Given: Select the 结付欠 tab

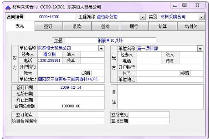Looking at the screenshot, I should pos(191,26).
